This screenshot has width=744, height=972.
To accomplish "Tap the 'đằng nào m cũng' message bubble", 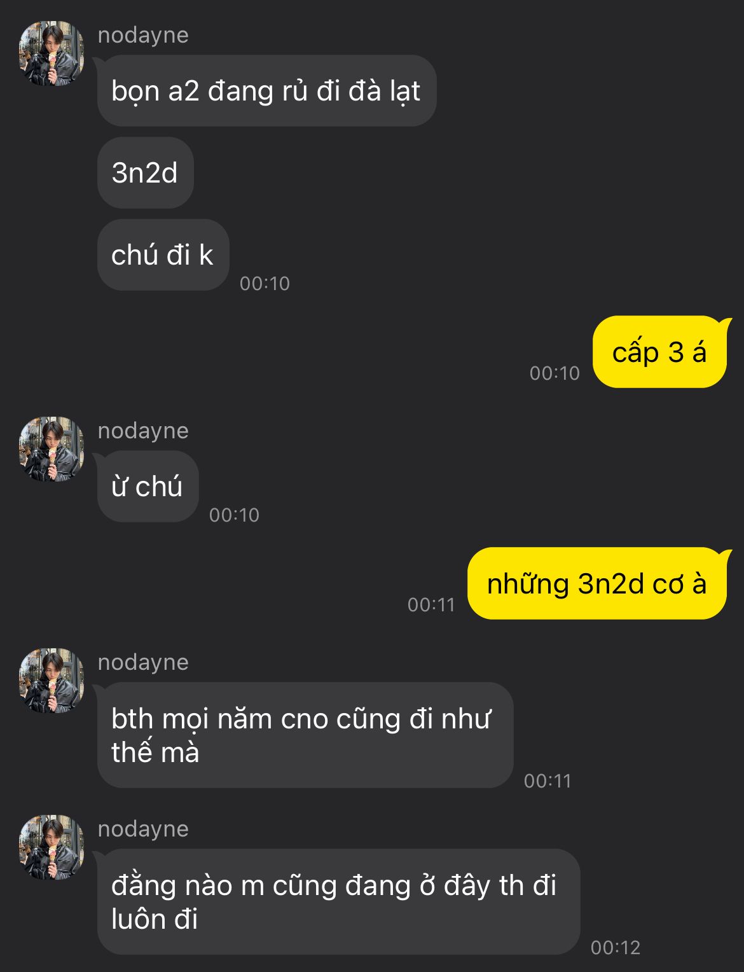I will [338, 901].
